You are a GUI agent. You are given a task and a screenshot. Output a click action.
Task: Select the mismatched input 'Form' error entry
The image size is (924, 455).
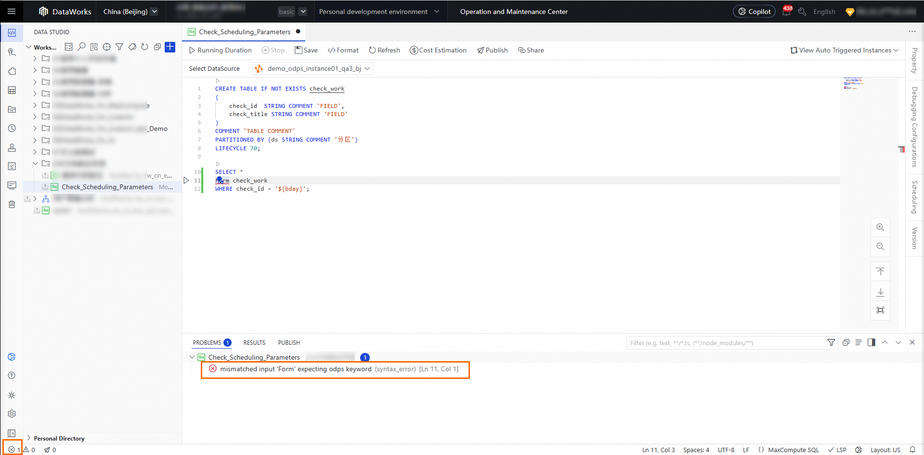(x=335, y=369)
